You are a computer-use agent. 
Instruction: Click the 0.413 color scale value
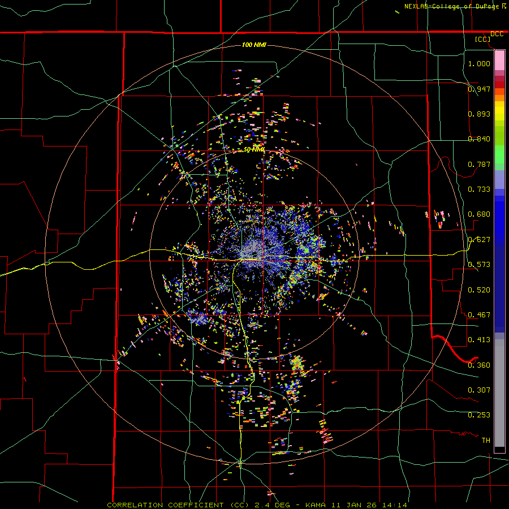click(479, 340)
